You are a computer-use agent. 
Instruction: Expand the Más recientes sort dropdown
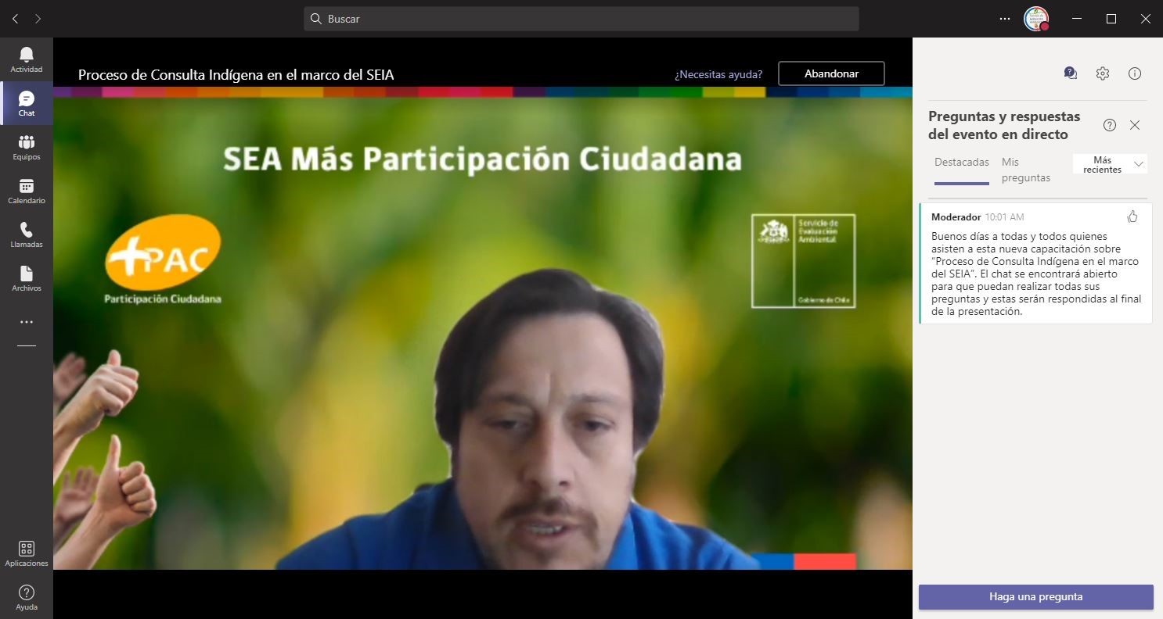click(1109, 165)
